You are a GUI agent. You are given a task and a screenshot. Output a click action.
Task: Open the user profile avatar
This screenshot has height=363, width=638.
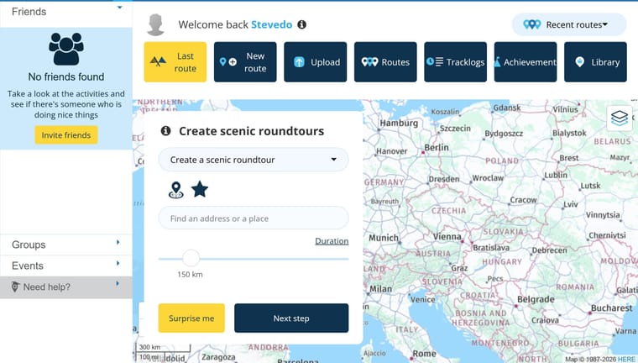[x=155, y=25]
